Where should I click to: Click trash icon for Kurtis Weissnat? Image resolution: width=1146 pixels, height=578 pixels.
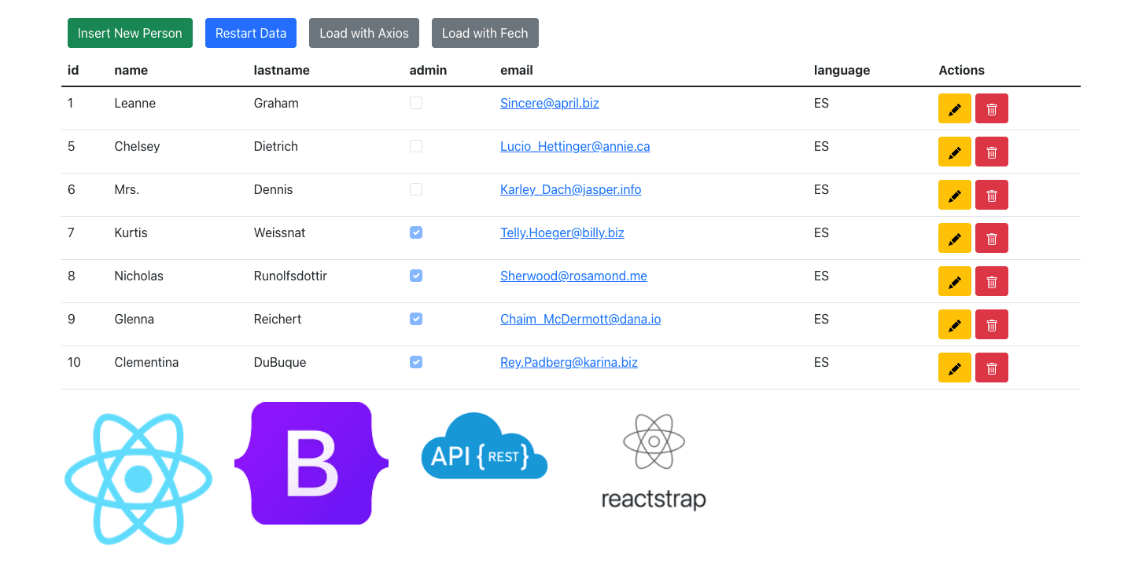pyautogui.click(x=991, y=239)
